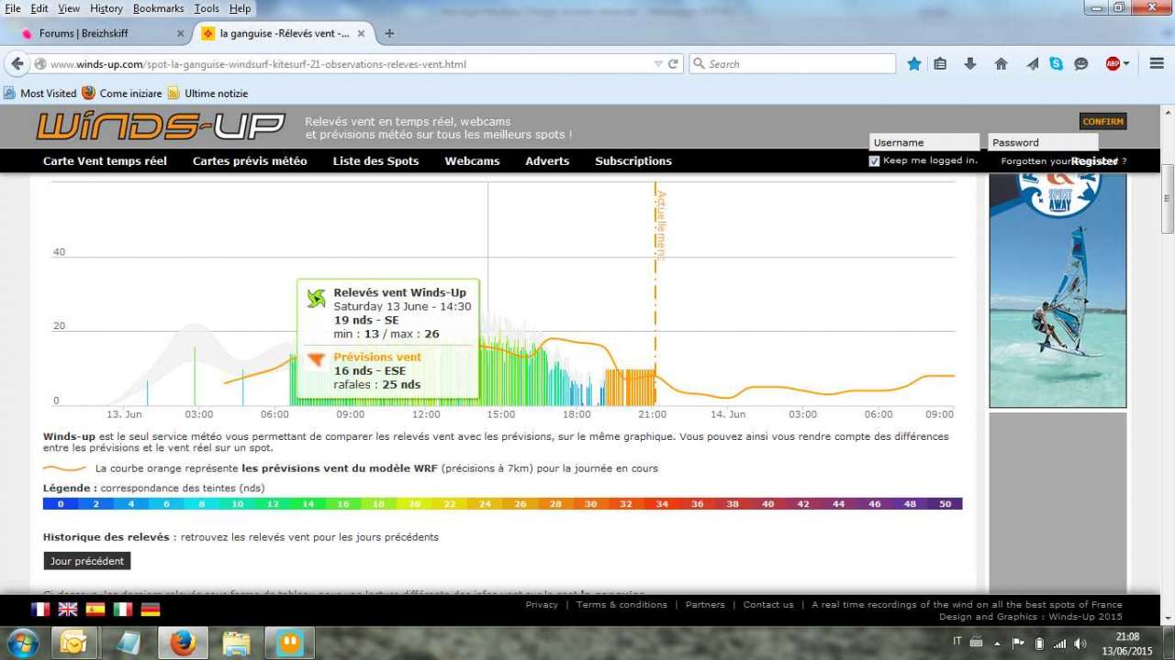
Task: Open the Windows Start menu
Action: (x=22, y=642)
